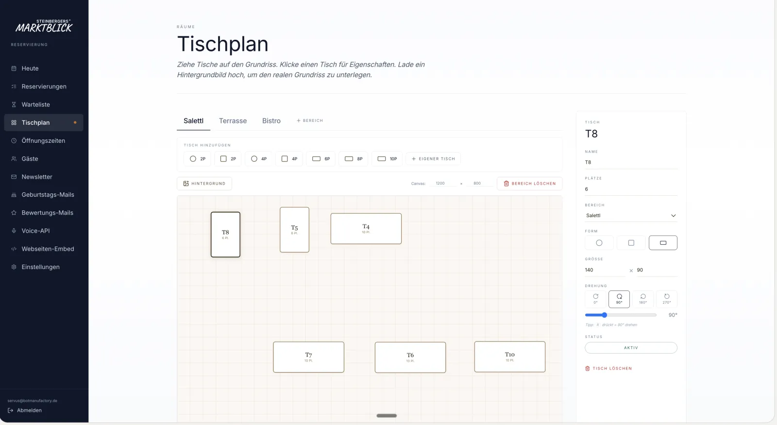This screenshot has height=425, width=777.
Task: Open Voice-API page
Action: pyautogui.click(x=44, y=231)
